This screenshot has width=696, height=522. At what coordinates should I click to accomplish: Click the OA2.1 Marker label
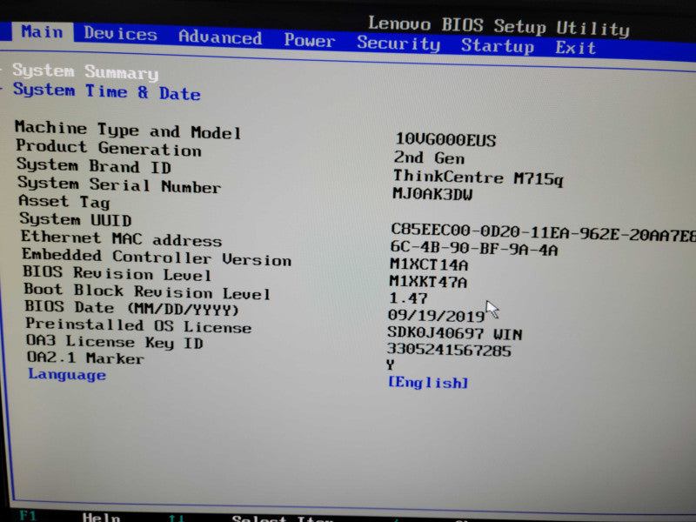point(85,358)
